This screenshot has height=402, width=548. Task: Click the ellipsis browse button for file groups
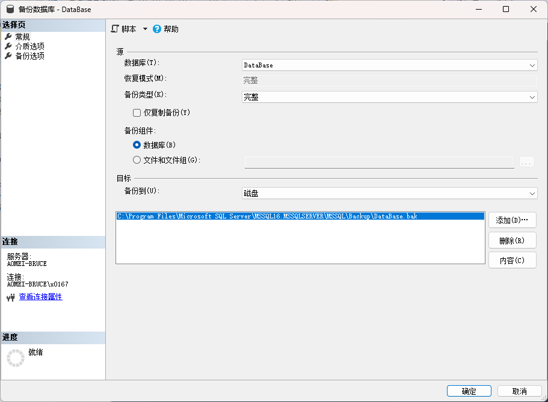pyautogui.click(x=527, y=162)
